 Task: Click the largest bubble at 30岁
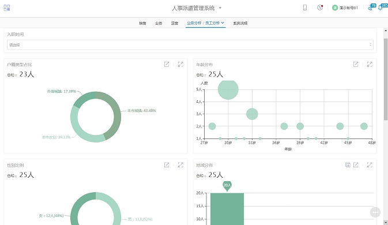pyautogui.click(x=228, y=89)
